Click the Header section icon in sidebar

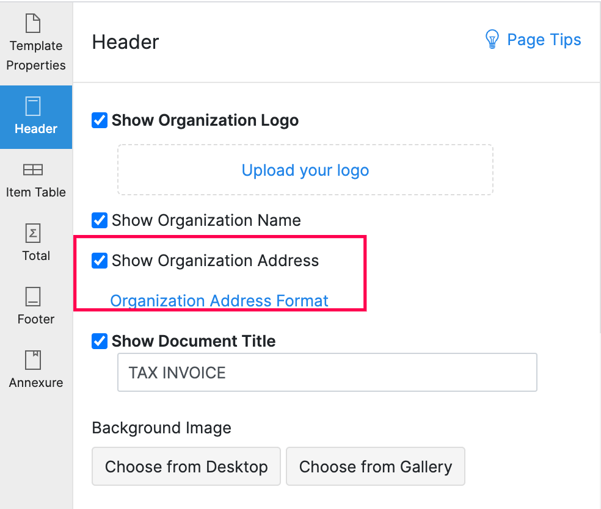[33, 106]
